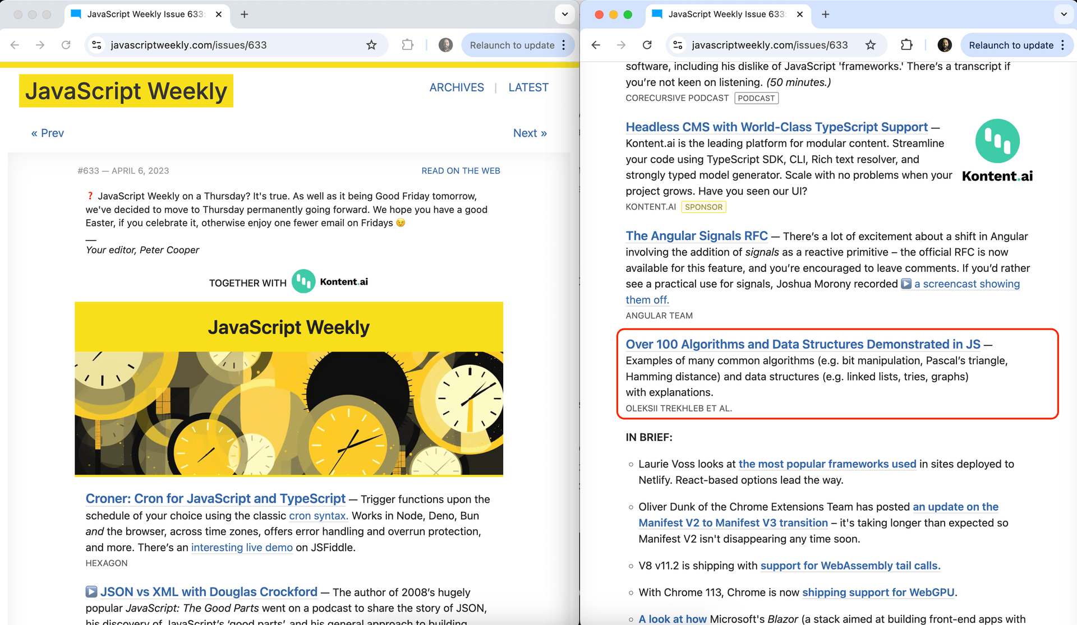Open the most popular frameworks used link
This screenshot has width=1077, height=625.
(x=827, y=464)
